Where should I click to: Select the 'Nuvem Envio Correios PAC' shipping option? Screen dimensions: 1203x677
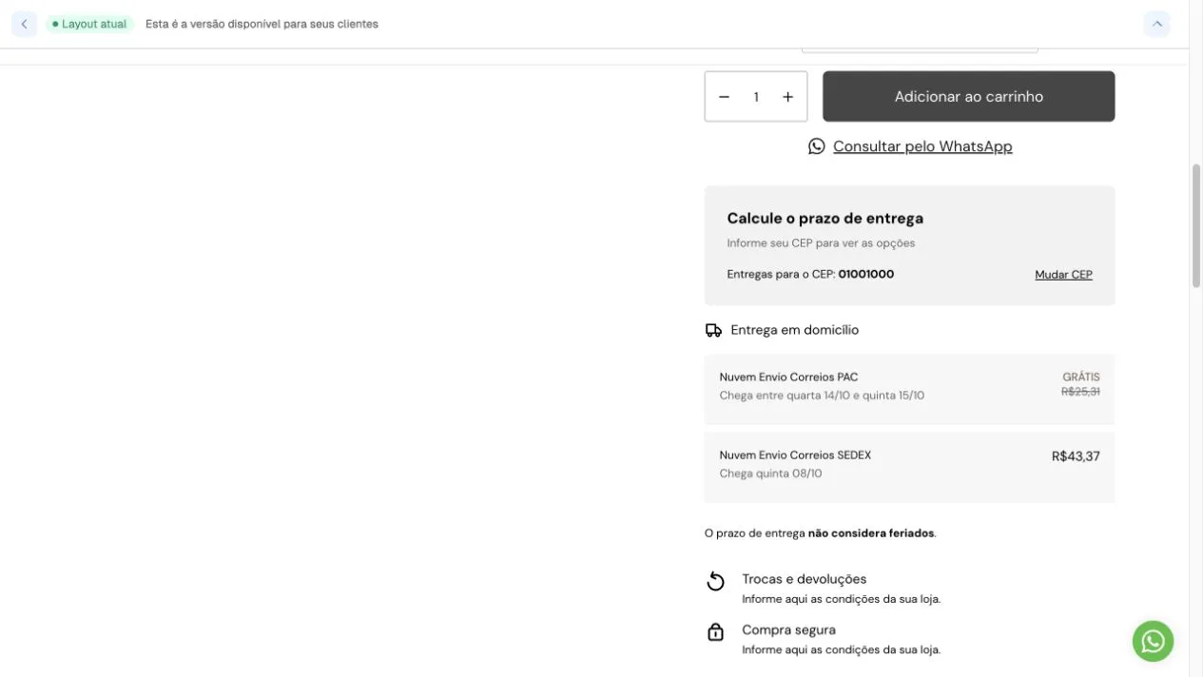coord(909,389)
